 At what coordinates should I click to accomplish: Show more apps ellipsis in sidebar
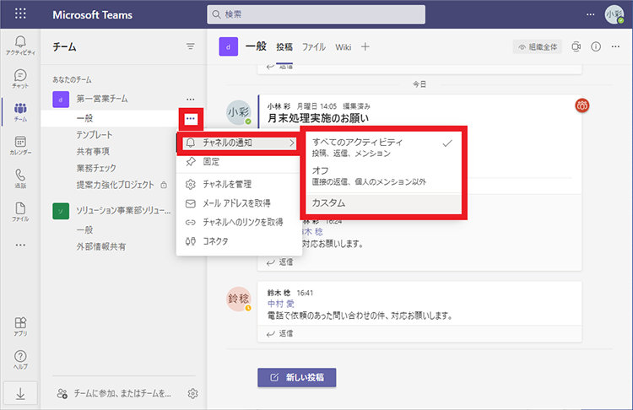[x=20, y=245]
